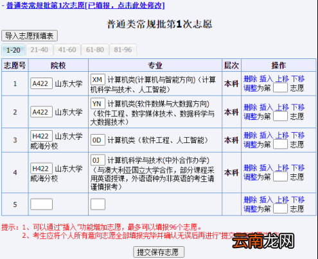Focus the 调整为第 number field in row 3
The width and height of the screenshot is (318, 259).
pos(280,144)
